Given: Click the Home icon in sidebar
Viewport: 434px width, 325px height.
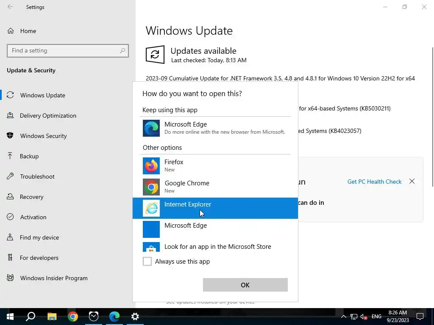Looking at the screenshot, I should point(11,30).
